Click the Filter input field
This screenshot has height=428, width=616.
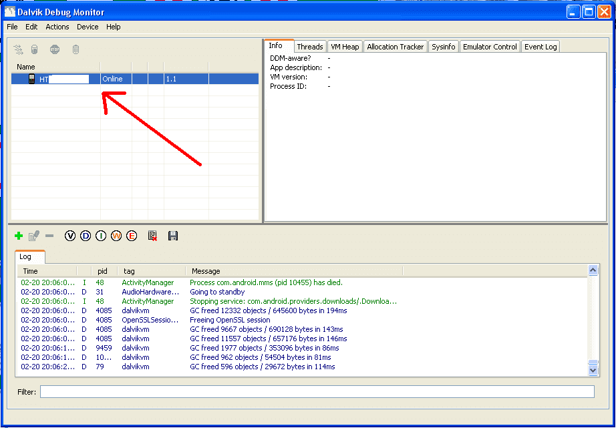click(317, 392)
